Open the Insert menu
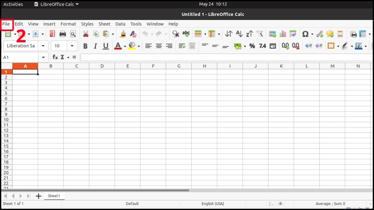The image size is (374, 210). point(49,24)
